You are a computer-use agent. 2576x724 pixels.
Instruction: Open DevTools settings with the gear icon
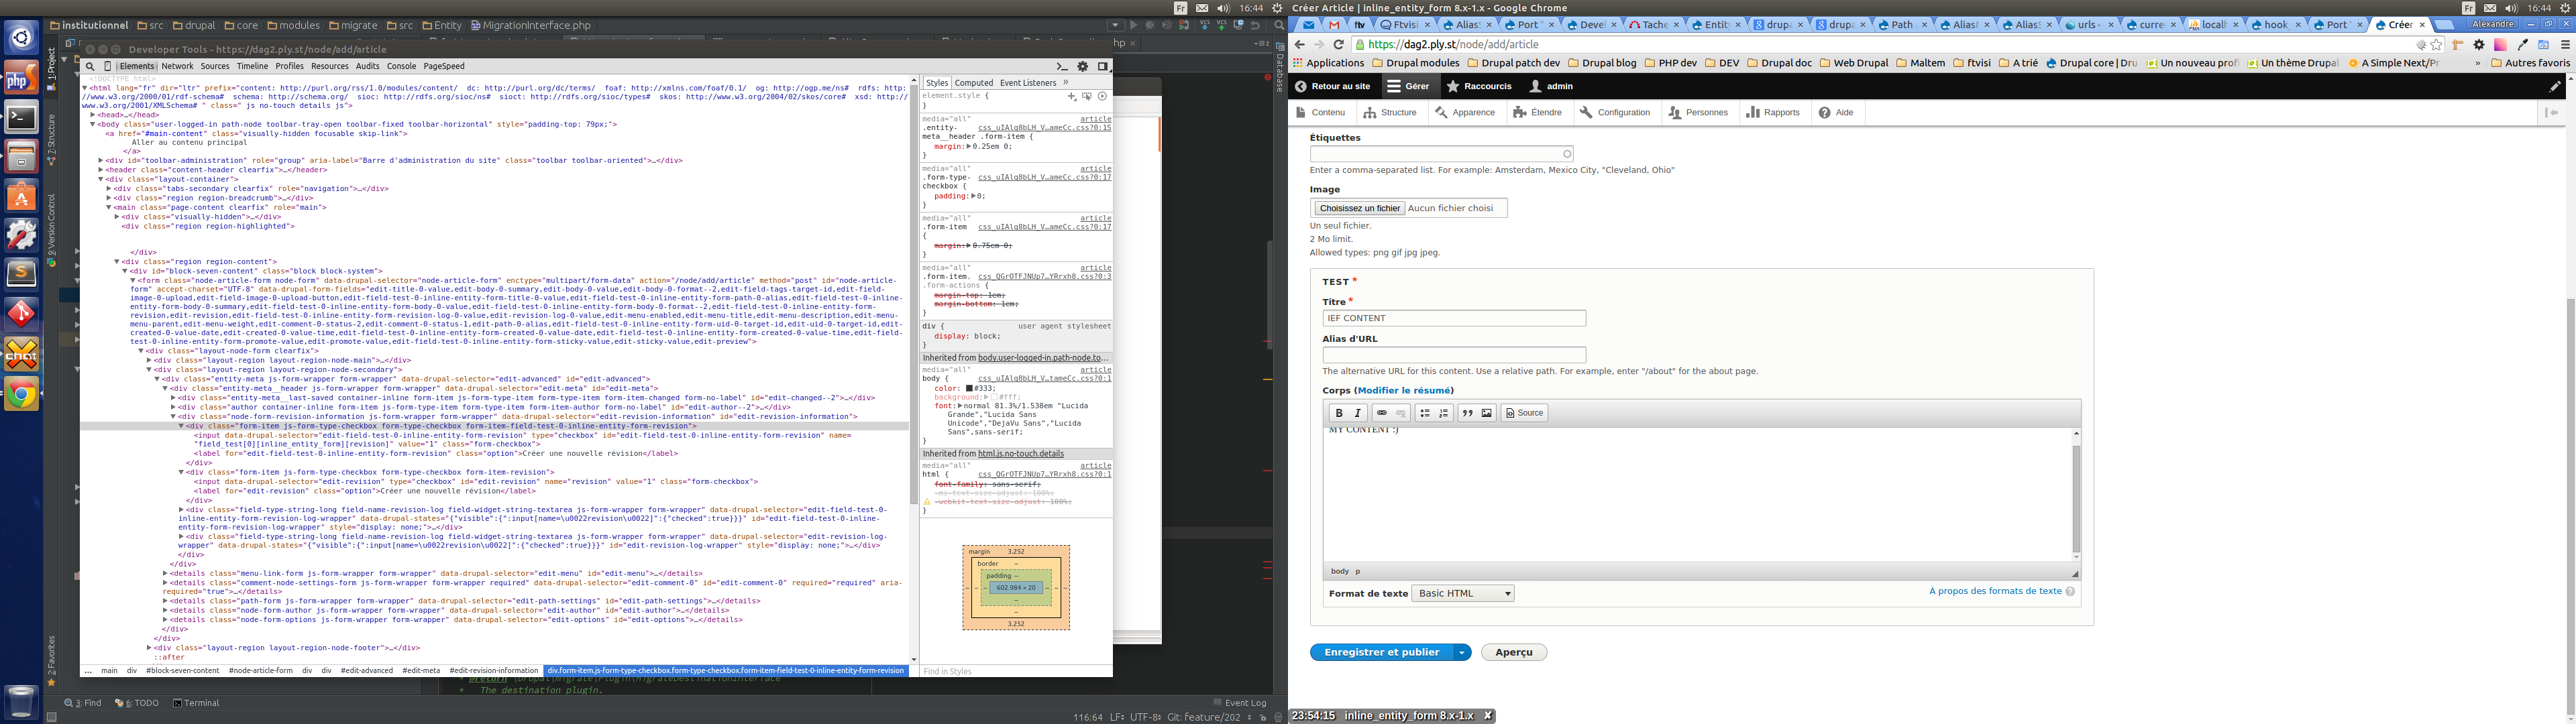click(x=1082, y=66)
